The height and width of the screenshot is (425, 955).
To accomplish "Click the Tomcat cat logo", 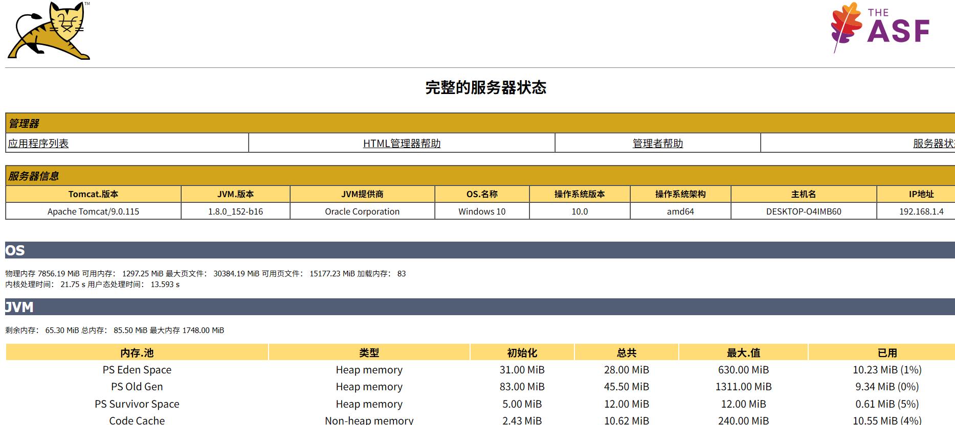I will (x=49, y=31).
